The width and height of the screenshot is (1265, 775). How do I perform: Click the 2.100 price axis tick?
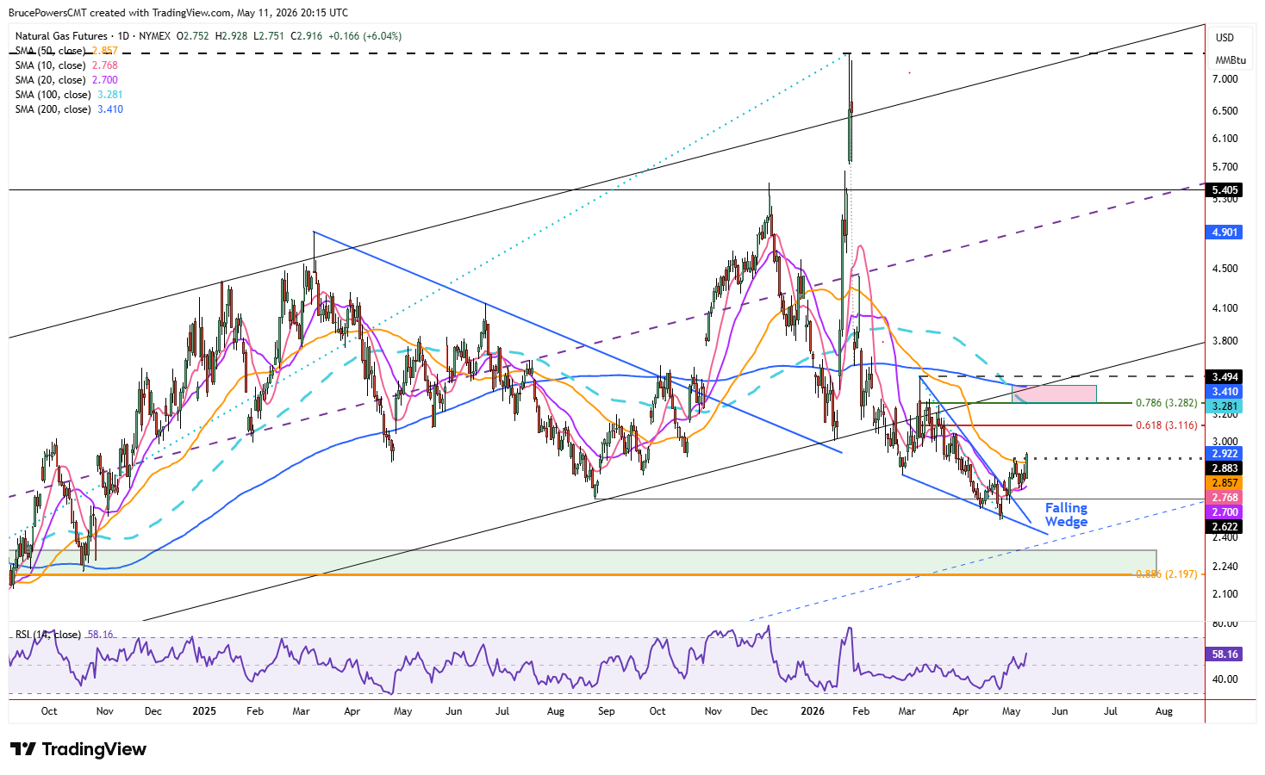coord(1224,594)
